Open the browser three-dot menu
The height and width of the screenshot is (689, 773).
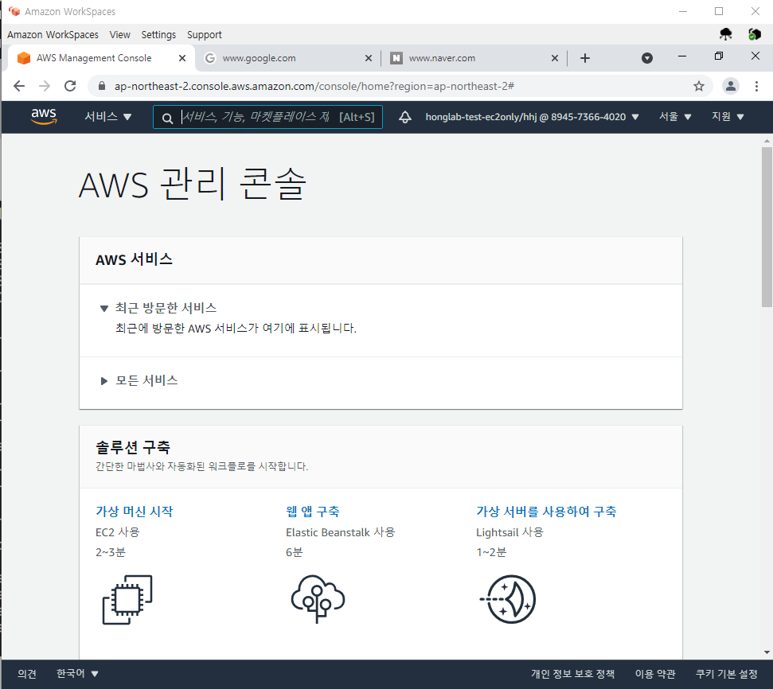pos(756,86)
